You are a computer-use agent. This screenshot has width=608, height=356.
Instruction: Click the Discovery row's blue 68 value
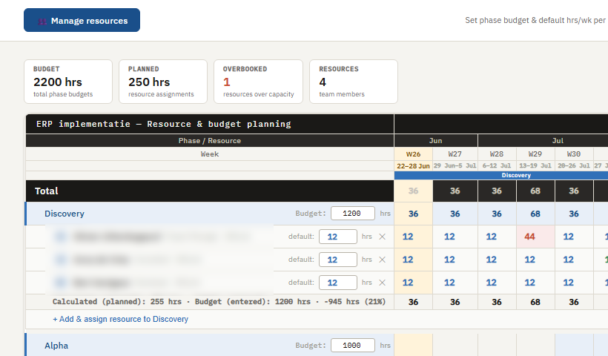tap(535, 214)
